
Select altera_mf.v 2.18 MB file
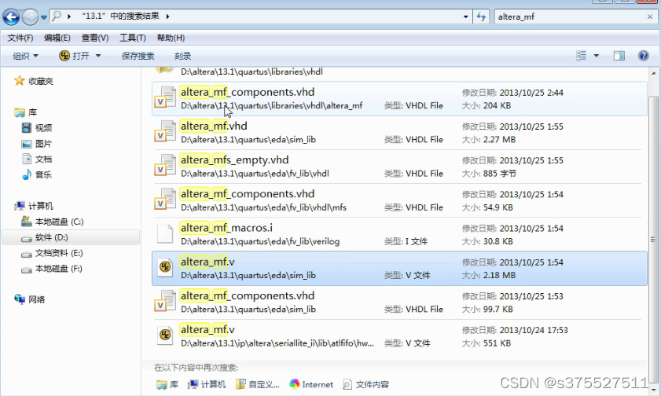point(399,269)
